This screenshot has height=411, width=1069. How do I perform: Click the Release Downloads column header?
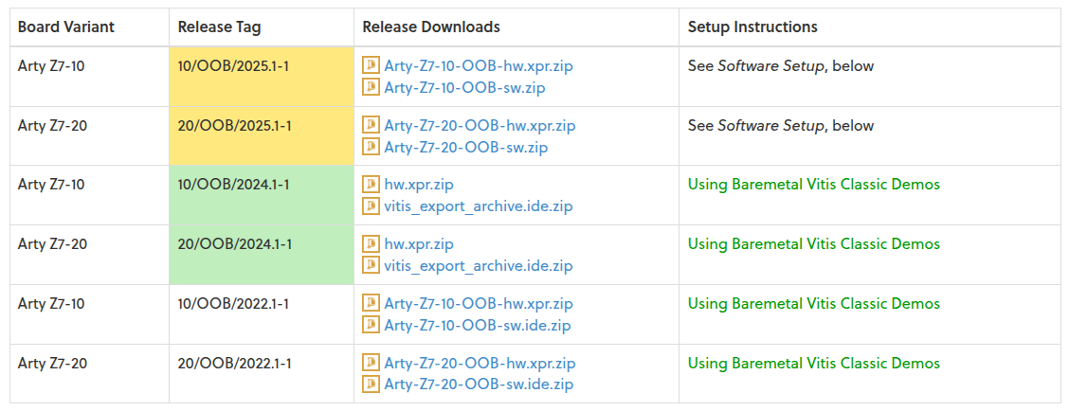tap(431, 27)
